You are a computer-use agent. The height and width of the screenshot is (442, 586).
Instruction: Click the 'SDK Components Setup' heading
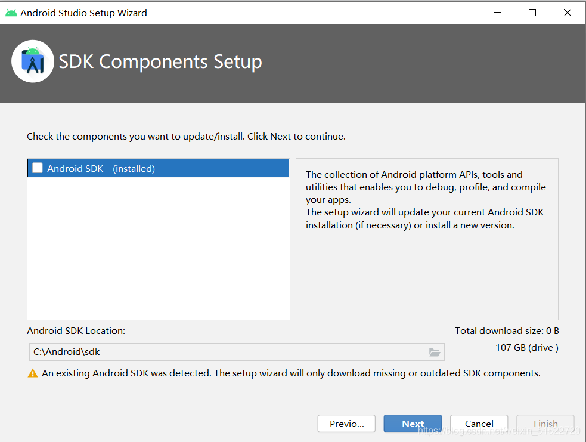(x=160, y=61)
